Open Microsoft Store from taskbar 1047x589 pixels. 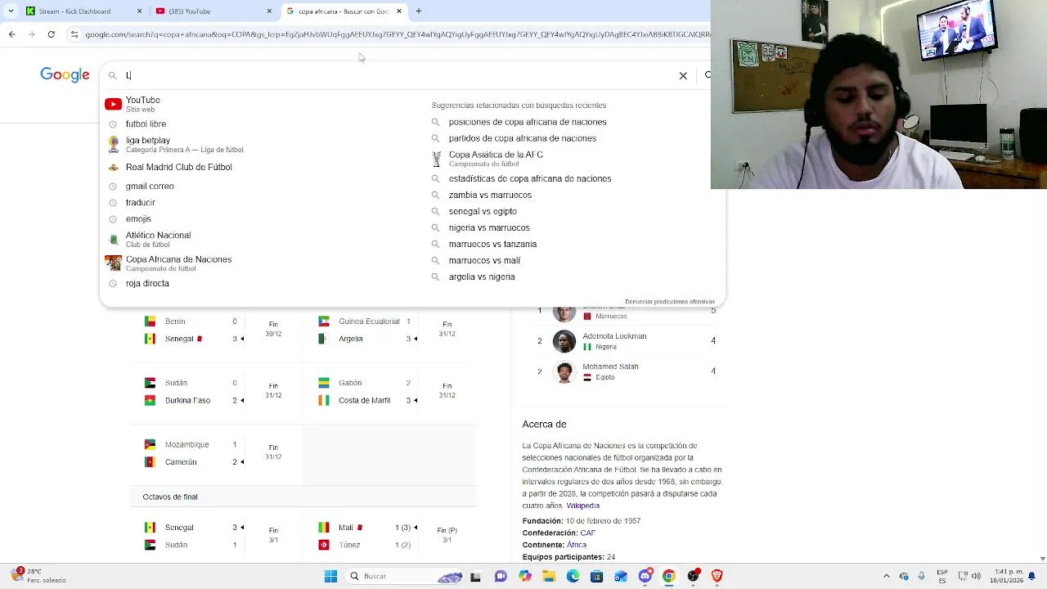(596, 576)
